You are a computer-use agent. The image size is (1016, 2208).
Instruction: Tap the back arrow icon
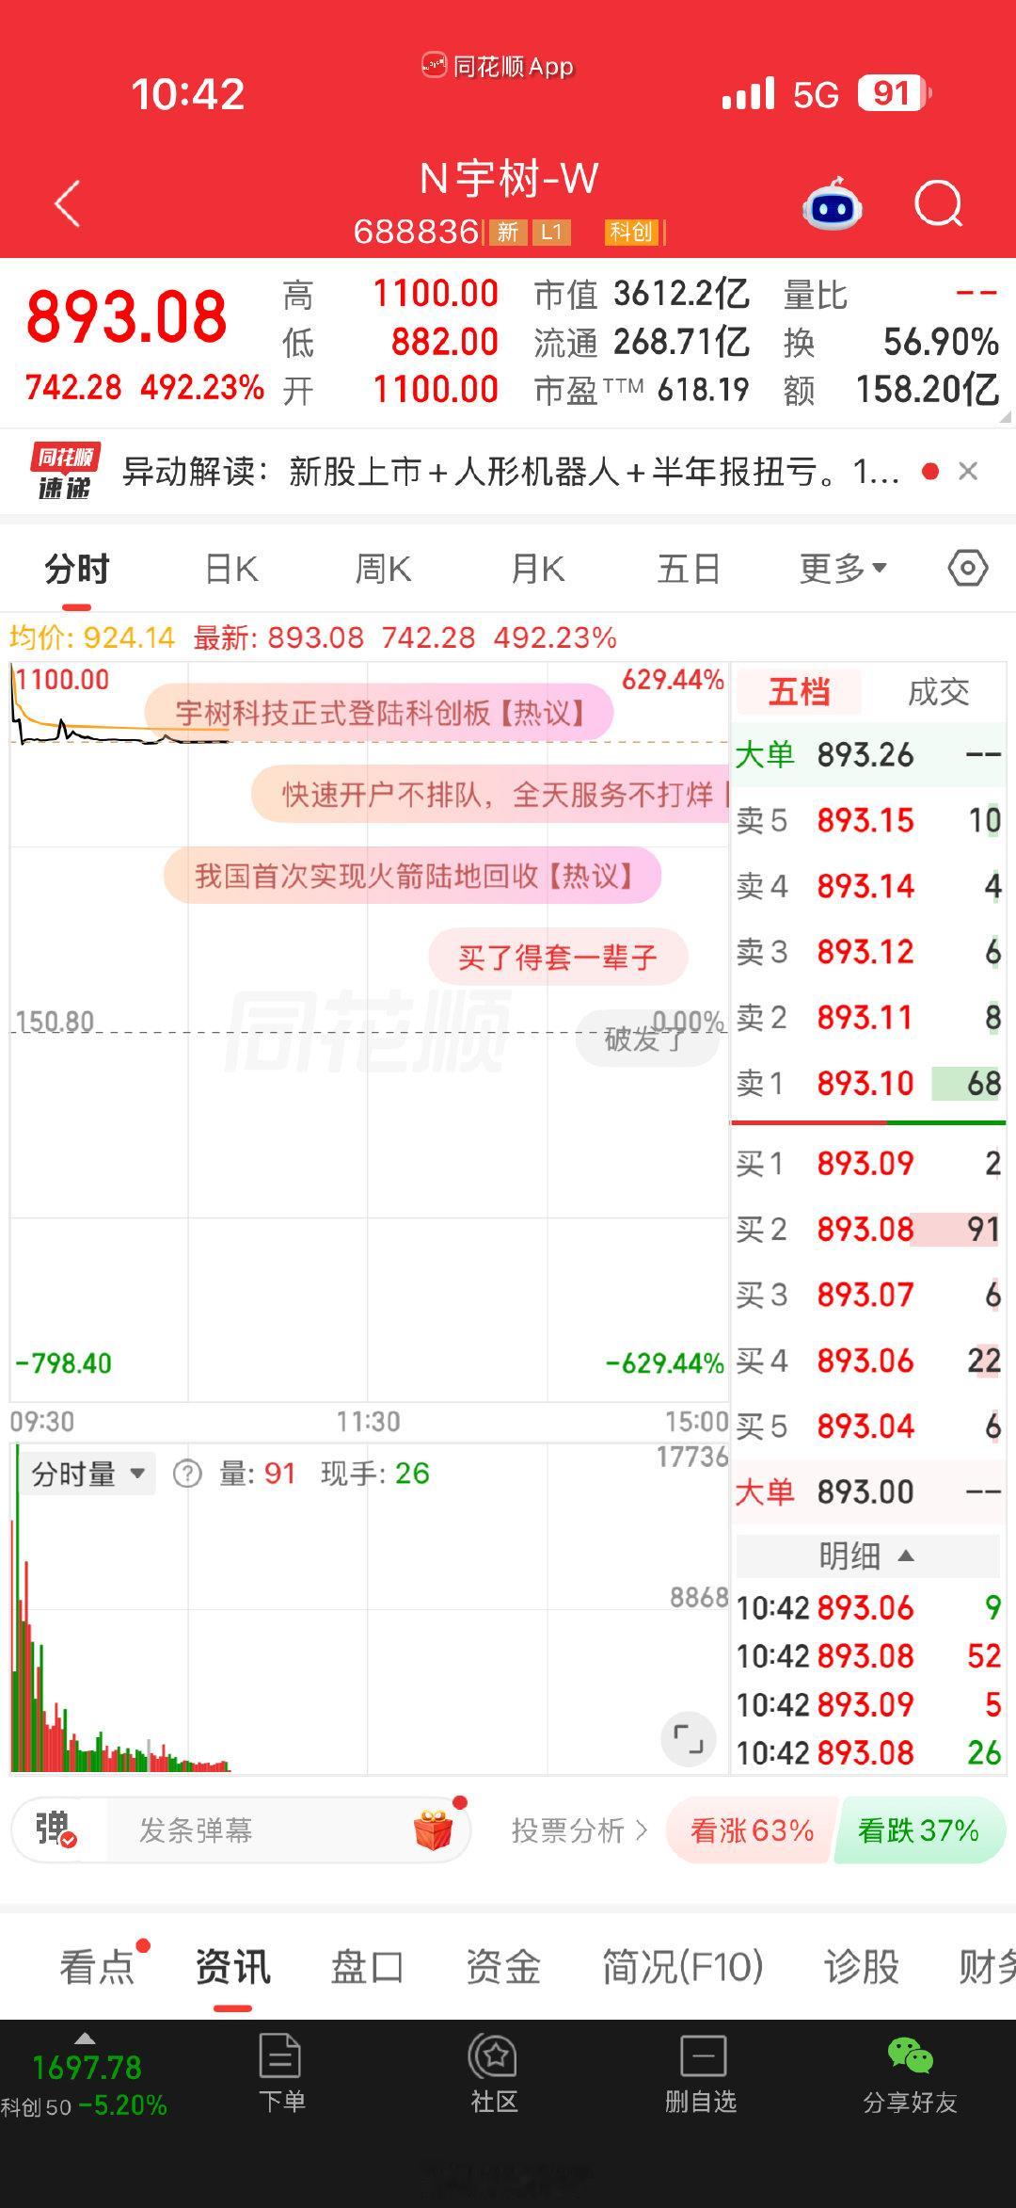pos(67,203)
